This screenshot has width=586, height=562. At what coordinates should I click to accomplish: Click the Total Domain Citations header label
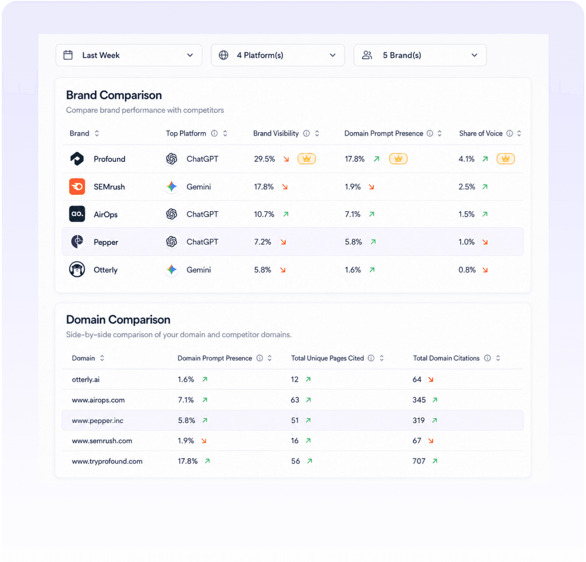(x=446, y=358)
